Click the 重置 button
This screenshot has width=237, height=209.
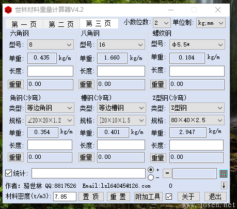click(x=118, y=197)
